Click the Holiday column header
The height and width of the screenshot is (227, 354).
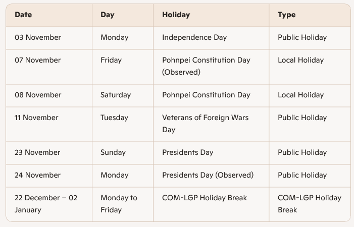[x=176, y=15]
